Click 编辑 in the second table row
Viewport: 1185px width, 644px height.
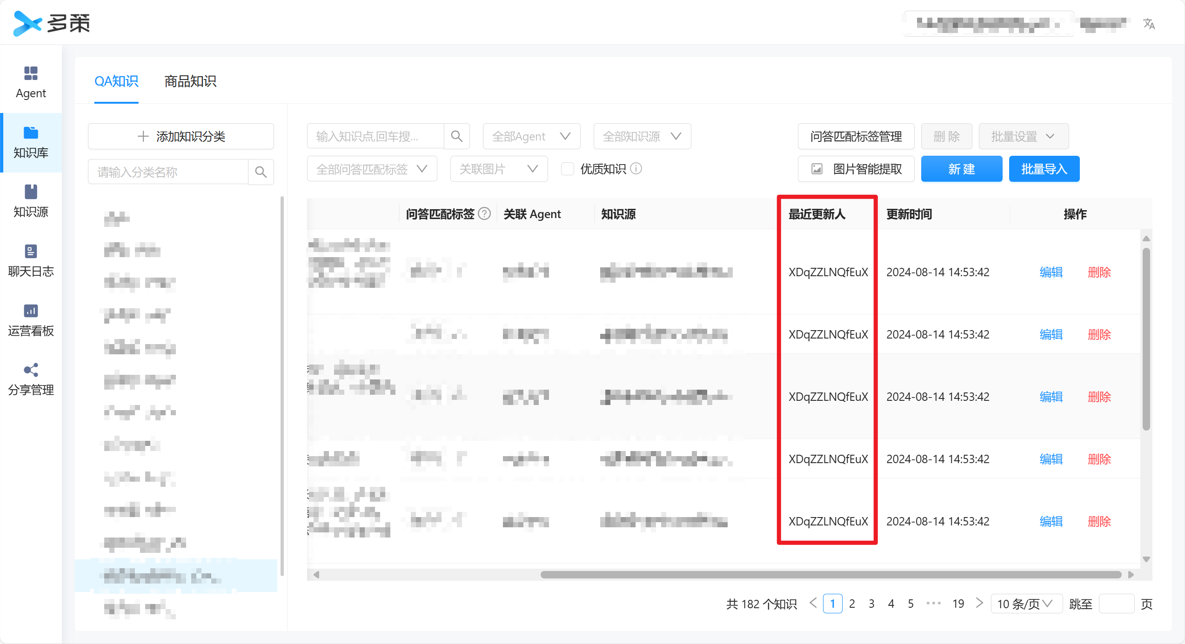click(x=1051, y=334)
